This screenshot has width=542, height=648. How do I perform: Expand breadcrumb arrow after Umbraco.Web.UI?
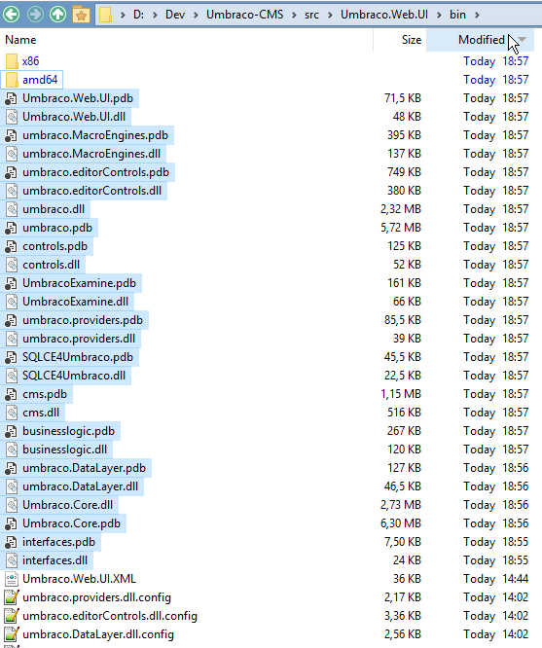point(439,15)
